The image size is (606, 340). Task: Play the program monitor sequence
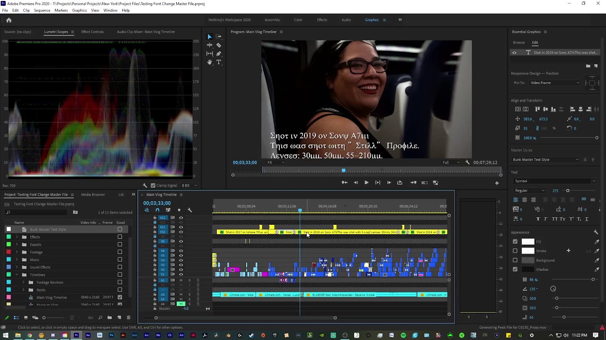click(x=366, y=183)
